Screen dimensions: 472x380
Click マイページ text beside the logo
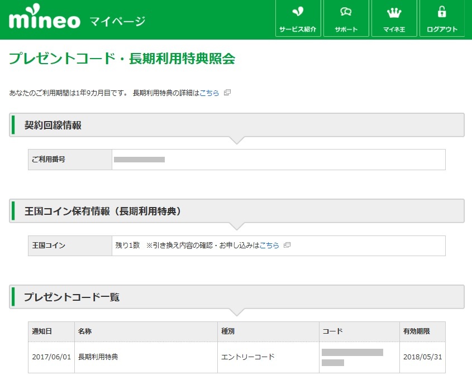(x=117, y=22)
